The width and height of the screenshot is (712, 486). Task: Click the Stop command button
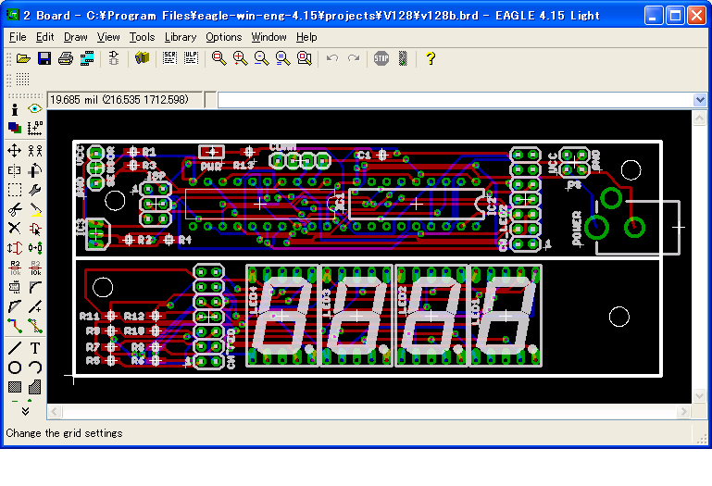pos(381,58)
